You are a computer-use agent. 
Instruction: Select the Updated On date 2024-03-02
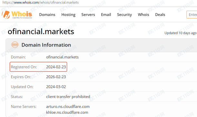point(56,87)
